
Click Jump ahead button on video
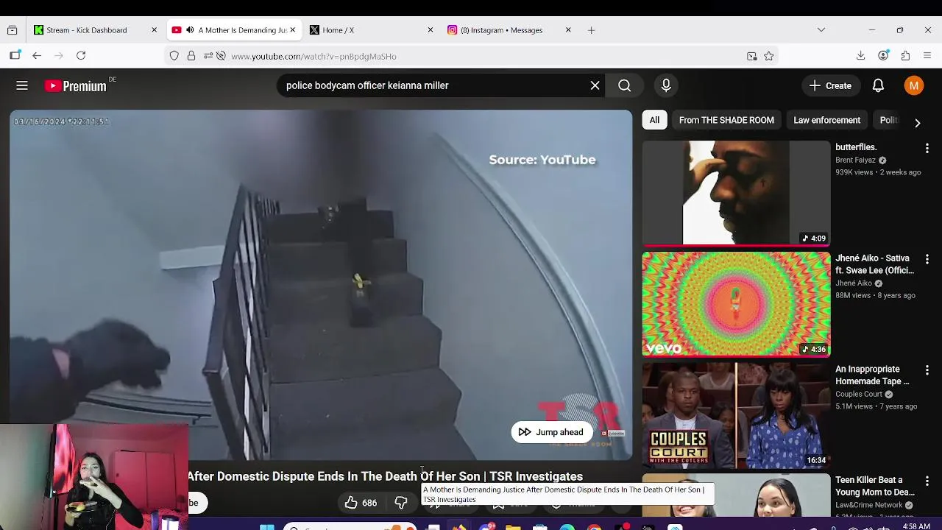click(x=551, y=432)
